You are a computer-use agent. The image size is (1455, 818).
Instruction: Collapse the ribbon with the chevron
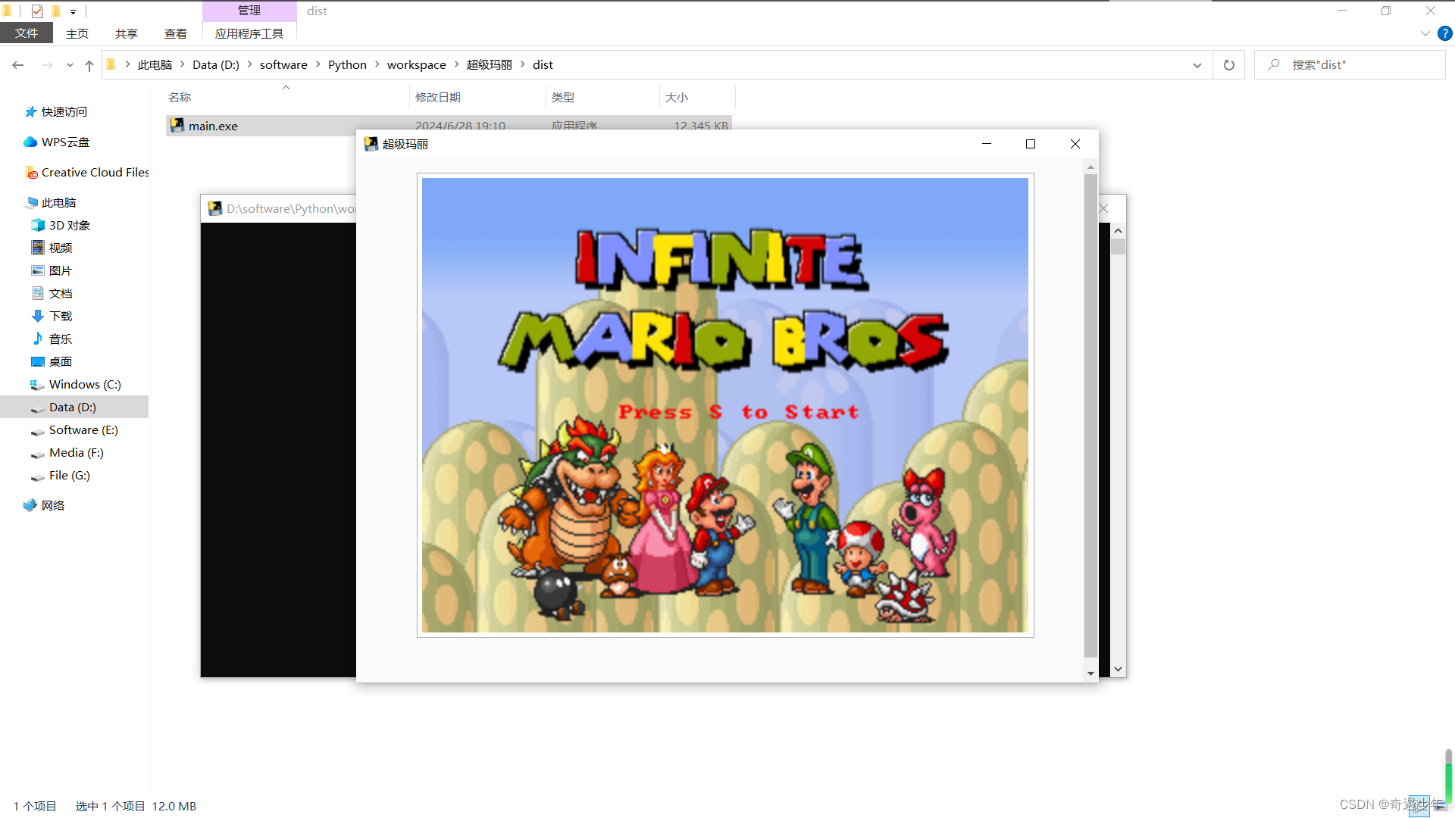[x=1425, y=33]
